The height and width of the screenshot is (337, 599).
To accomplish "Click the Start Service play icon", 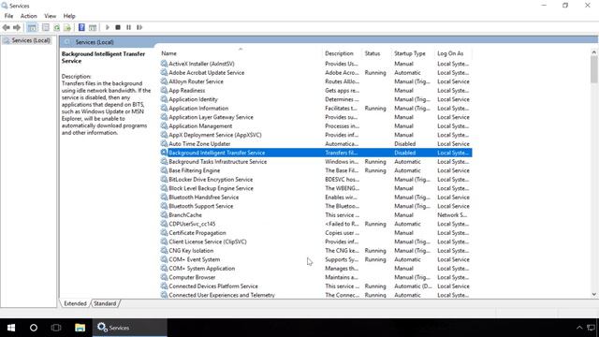I will 108,27.
